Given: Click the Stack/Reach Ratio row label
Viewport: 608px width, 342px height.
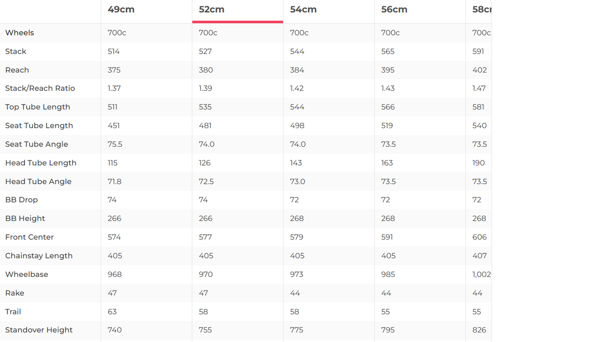Looking at the screenshot, I should 40,88.
